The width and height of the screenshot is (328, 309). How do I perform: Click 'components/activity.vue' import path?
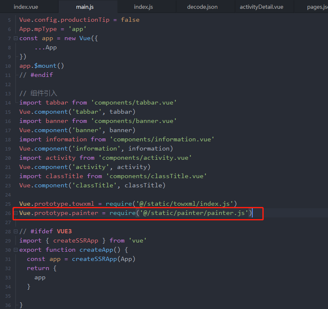coord(145,158)
